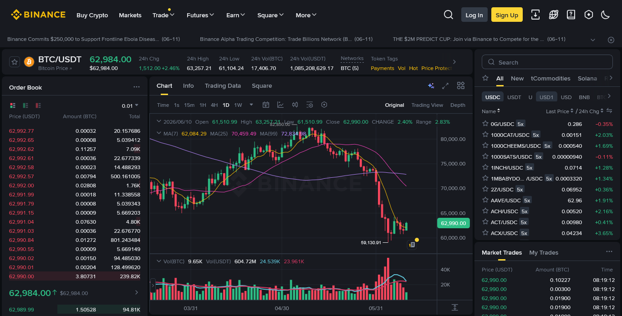Viewport: 622px width, 316px height.
Task: Click in the pair Search field
Action: (x=547, y=62)
